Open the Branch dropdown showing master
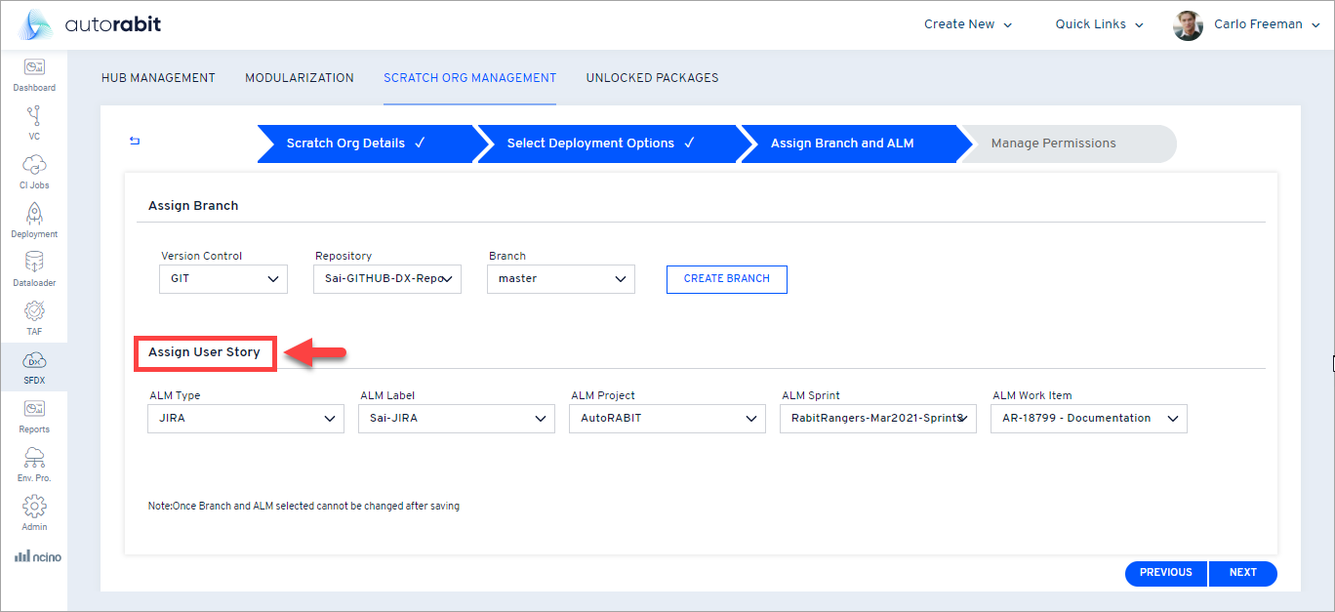1335x612 pixels. tap(560, 279)
